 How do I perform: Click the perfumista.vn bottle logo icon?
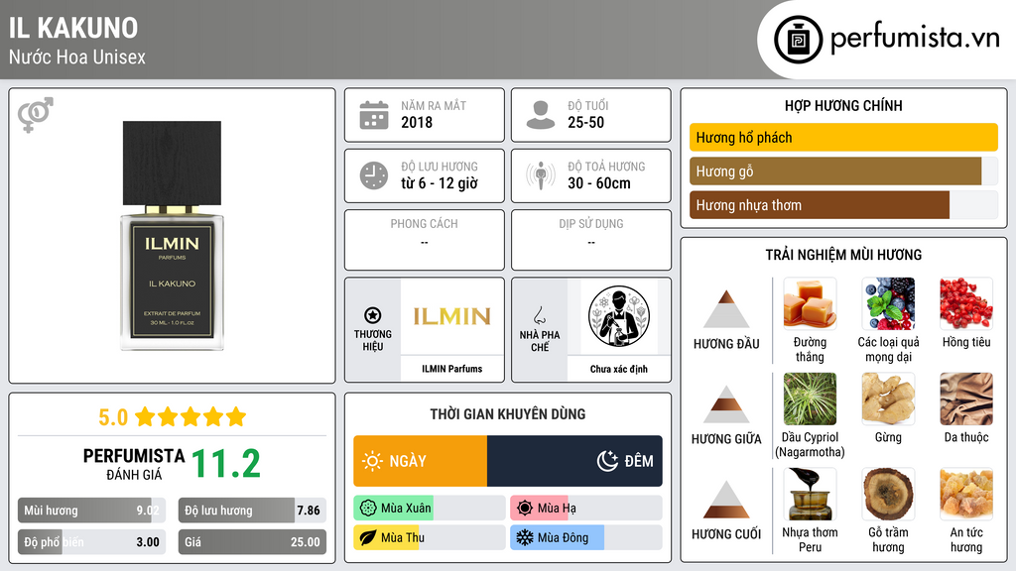(798, 40)
